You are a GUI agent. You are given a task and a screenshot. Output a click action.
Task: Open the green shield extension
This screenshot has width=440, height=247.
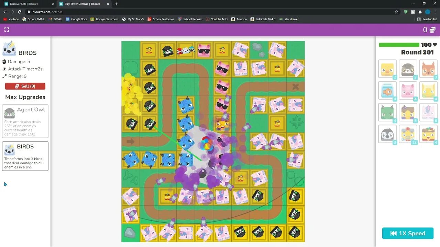406,12
